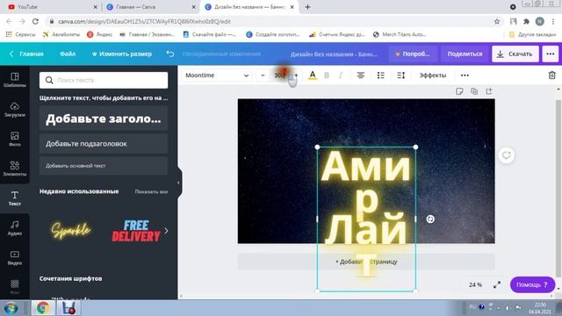Viewport: 562px width, 316px height.
Task: Open the Extensions puzzle icon
Action: [526, 21]
